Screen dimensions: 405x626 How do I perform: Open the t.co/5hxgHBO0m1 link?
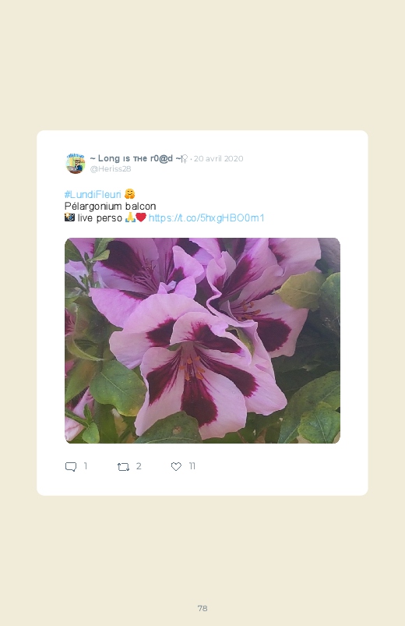pos(206,218)
